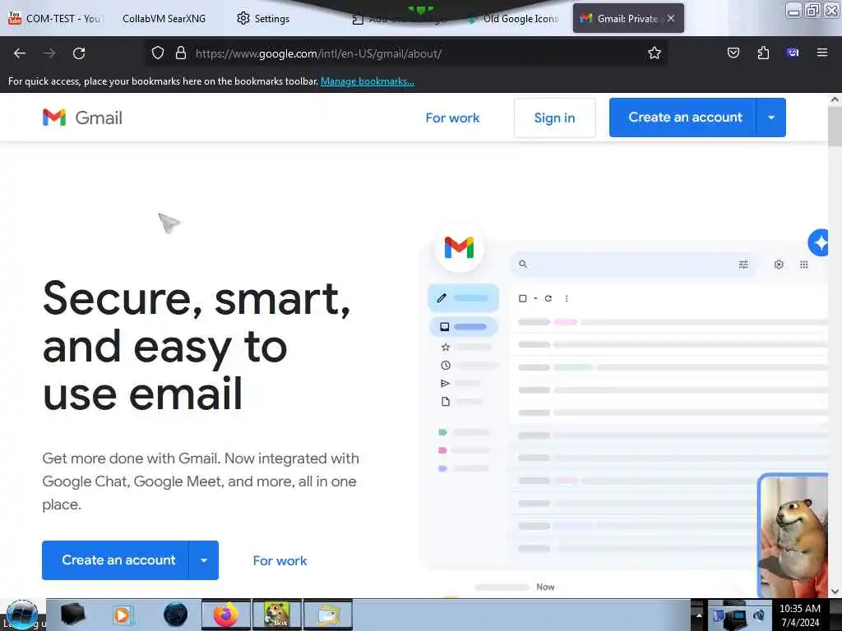
Task: Click the search magnifier in mock inbox
Action: [522, 264]
